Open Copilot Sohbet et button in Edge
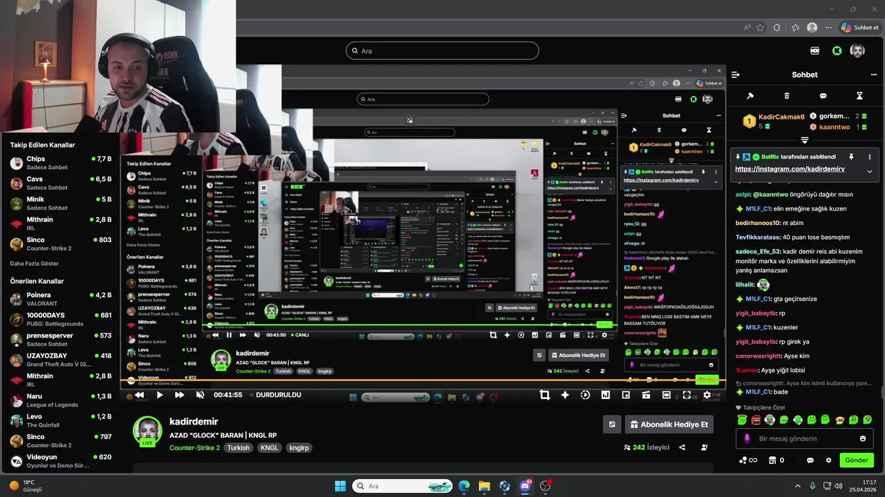The height and width of the screenshot is (497, 885). [859, 28]
